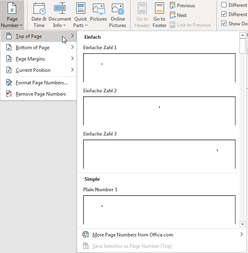
Task: Toggle the first Different checkbox
Action: (x=224, y=5)
